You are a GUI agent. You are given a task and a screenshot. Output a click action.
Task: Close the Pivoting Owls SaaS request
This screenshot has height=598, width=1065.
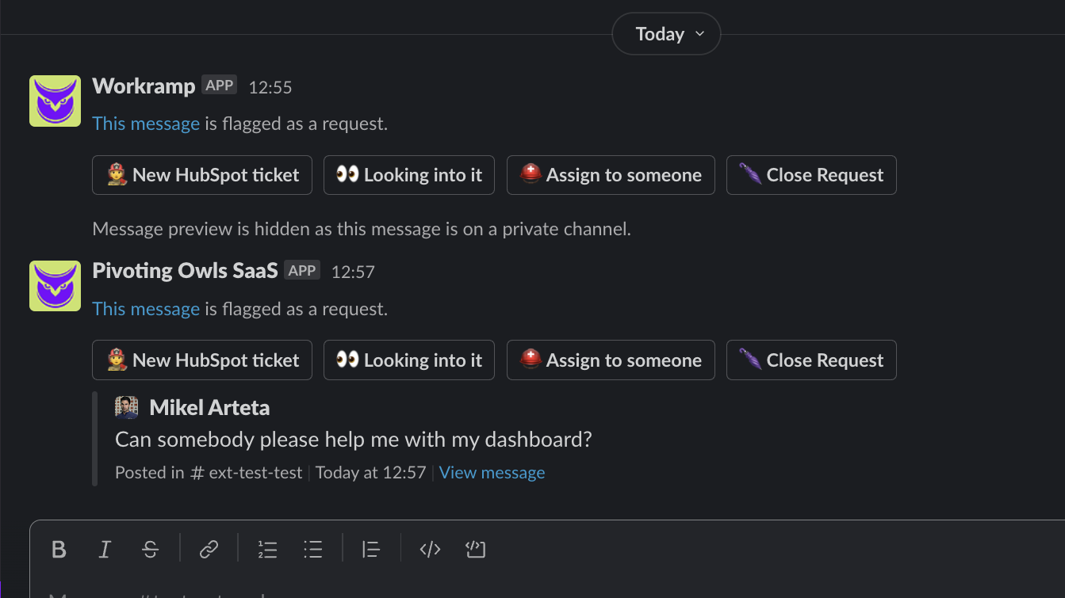811,360
